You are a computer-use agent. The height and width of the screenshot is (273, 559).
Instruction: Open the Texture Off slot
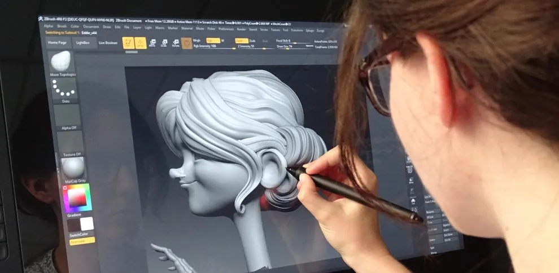70,143
